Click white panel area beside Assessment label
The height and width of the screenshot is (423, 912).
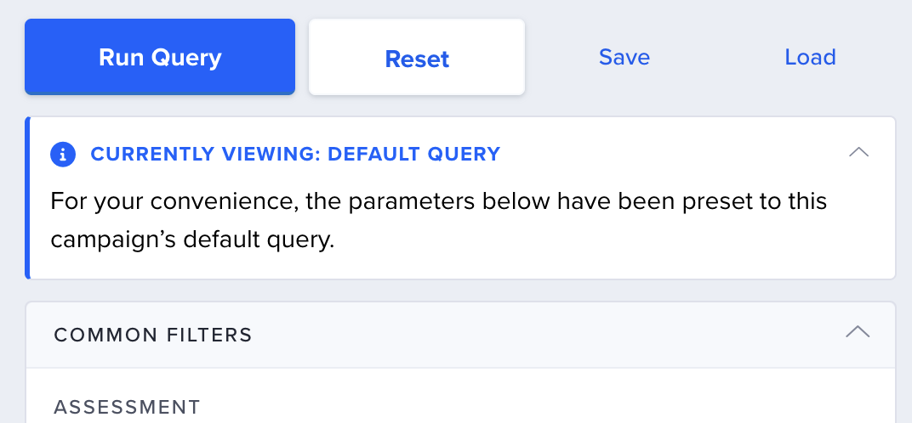[x=547, y=401]
